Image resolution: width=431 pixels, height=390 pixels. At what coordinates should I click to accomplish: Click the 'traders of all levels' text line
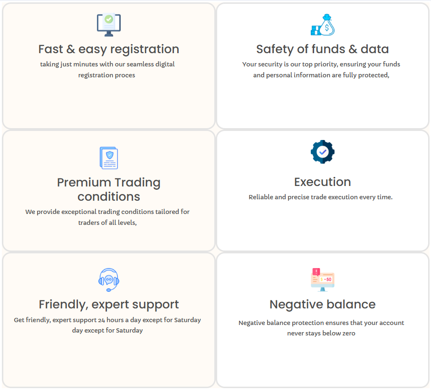tap(107, 222)
